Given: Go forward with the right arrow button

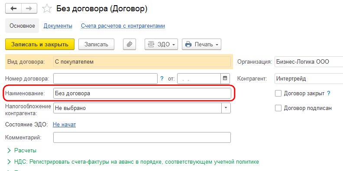Looking at the screenshot, I should point(29,9).
